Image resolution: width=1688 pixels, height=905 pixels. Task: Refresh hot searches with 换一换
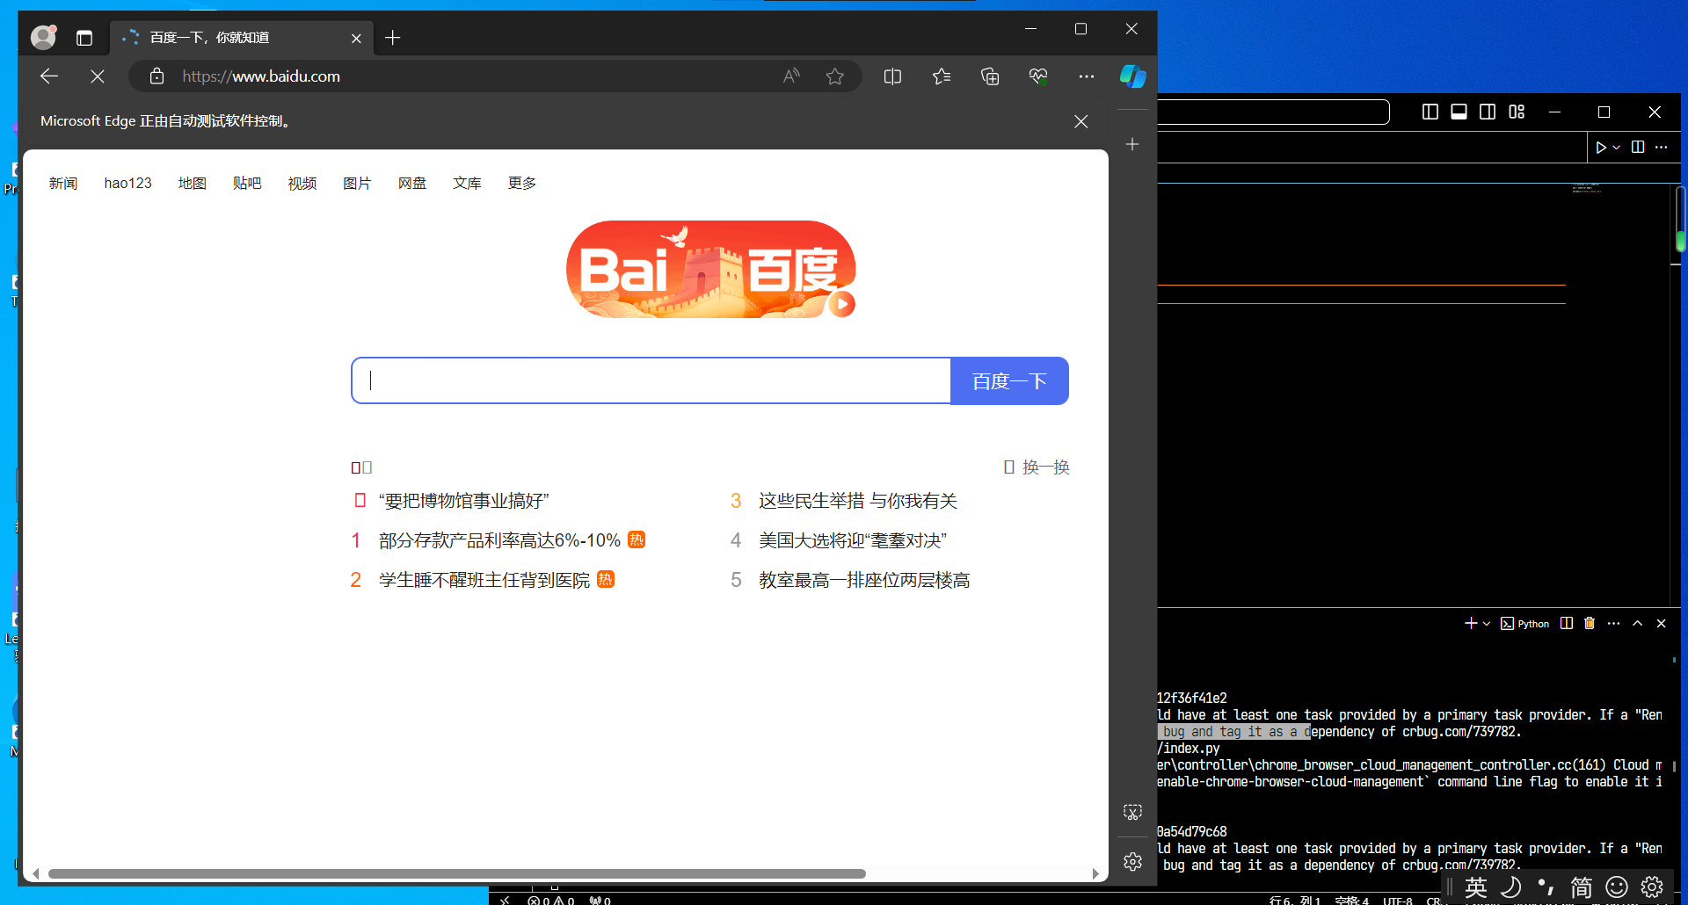tap(1037, 467)
